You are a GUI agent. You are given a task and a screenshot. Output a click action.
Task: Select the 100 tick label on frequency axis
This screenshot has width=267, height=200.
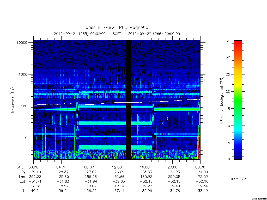coord(24,106)
